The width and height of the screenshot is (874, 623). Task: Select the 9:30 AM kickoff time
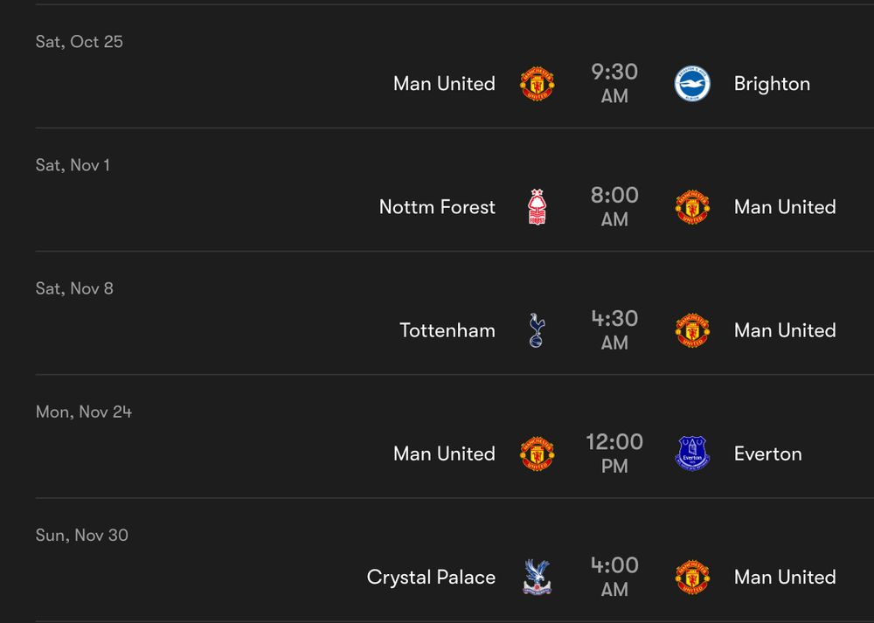coord(614,83)
